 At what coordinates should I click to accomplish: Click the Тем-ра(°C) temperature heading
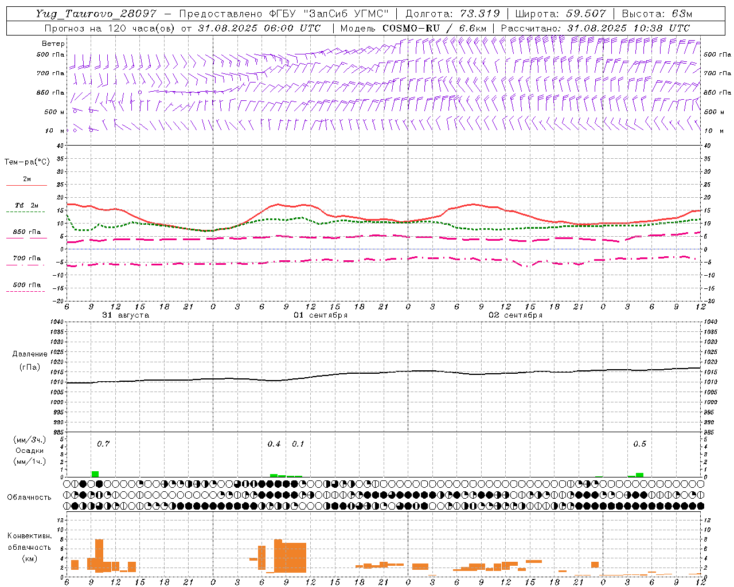tap(27, 162)
